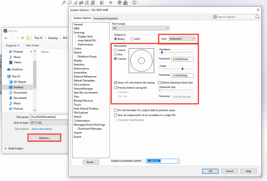The width and height of the screenshot is (267, 181).
Task: Click the Hide/Show Items eye icon
Action: point(111,3)
